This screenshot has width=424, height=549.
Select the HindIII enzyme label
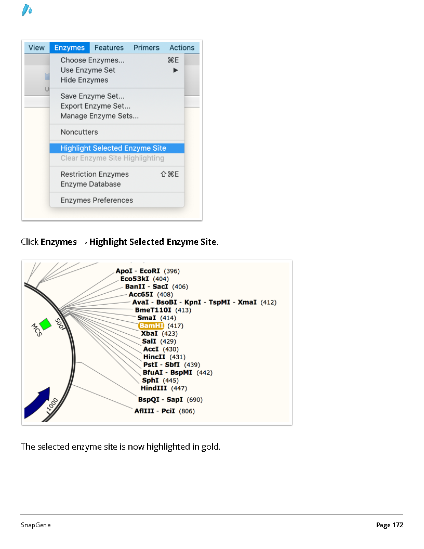coord(154,388)
